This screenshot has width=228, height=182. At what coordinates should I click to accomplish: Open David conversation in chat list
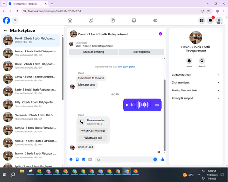(31, 40)
